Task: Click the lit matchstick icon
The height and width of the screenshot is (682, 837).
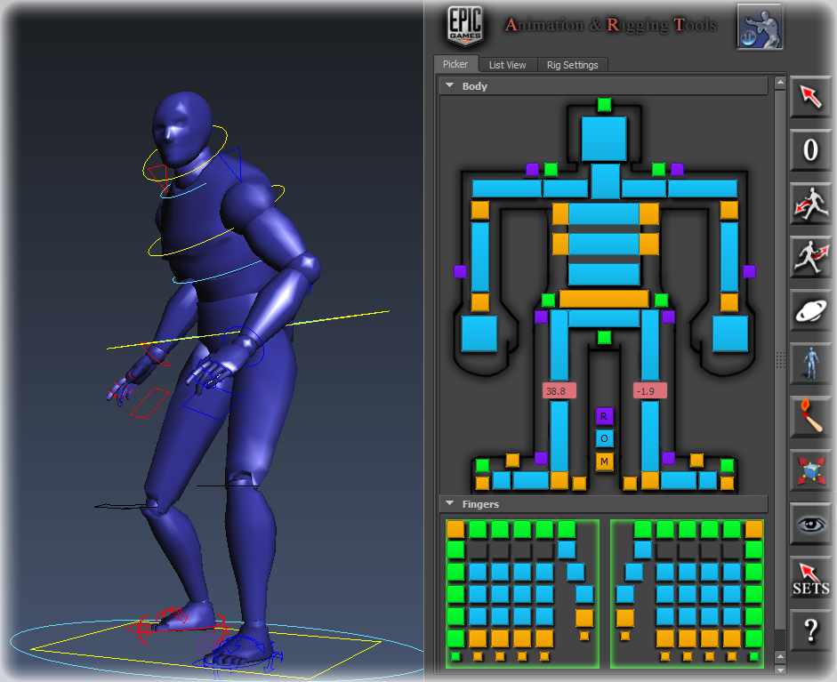Action: coord(810,417)
